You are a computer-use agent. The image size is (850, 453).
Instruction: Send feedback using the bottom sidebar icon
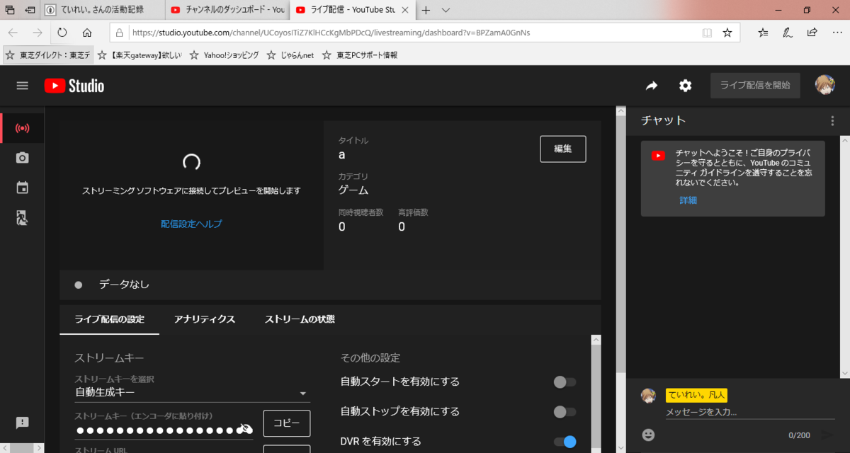21,423
